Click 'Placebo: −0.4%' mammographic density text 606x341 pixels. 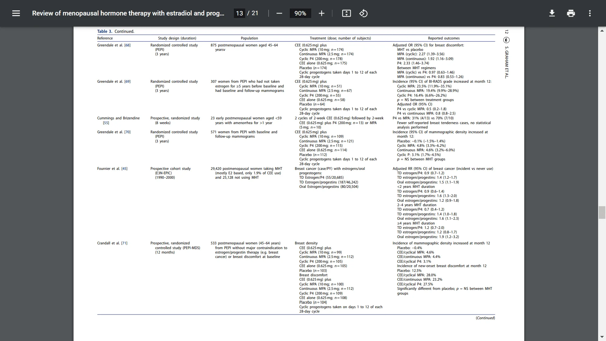click(409, 248)
